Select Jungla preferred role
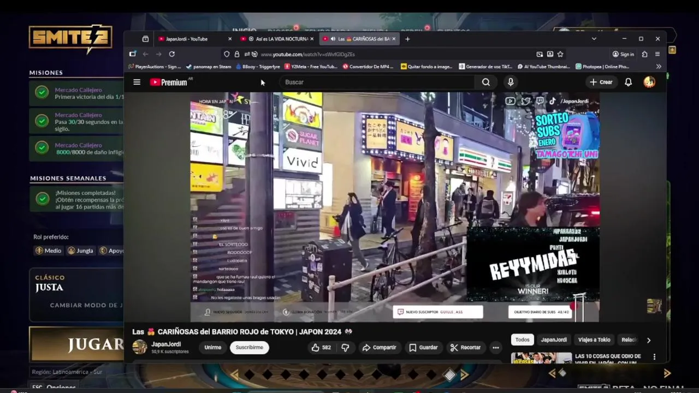 coord(80,251)
